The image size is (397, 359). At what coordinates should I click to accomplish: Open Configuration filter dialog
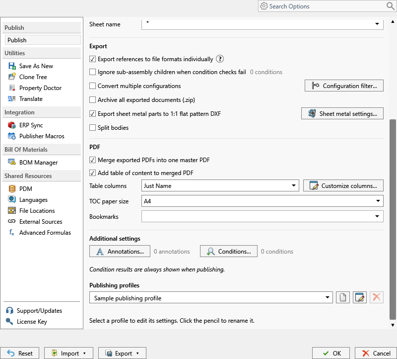(344, 86)
